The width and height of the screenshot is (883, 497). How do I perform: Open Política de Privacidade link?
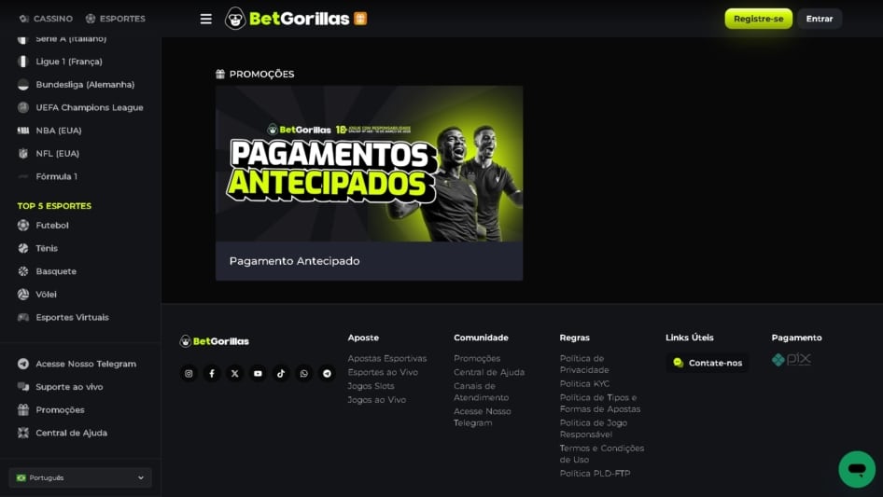coord(584,365)
